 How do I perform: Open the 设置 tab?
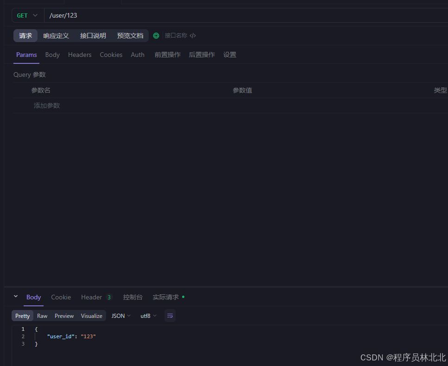point(230,55)
